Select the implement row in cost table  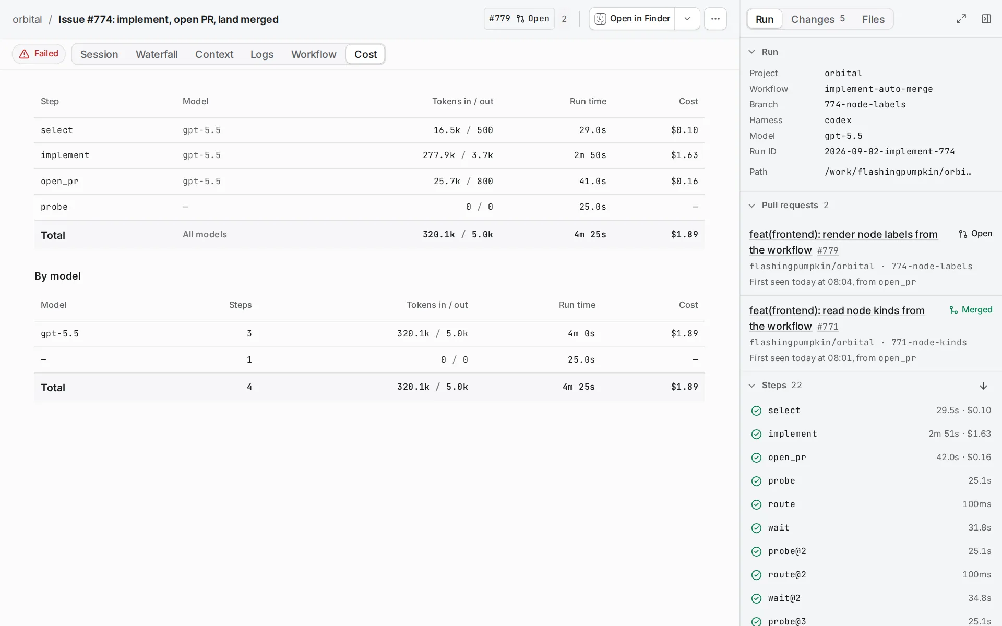369,155
